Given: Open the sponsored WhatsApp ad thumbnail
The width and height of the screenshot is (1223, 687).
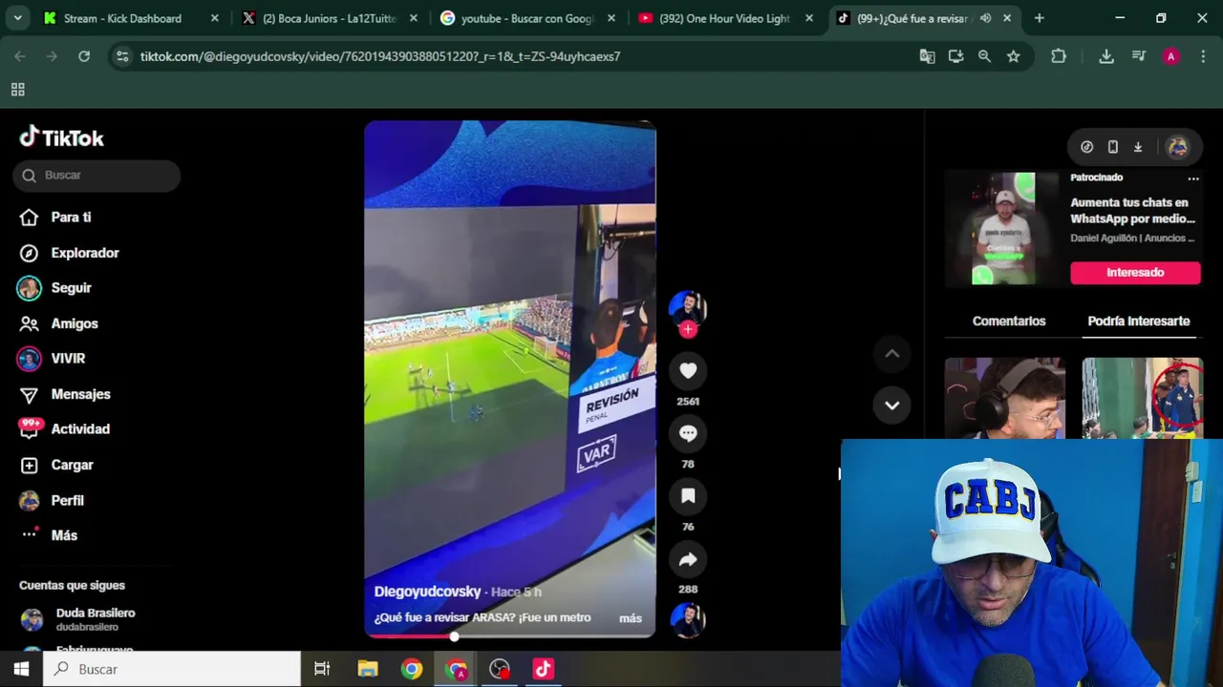Looking at the screenshot, I should point(1003,229).
